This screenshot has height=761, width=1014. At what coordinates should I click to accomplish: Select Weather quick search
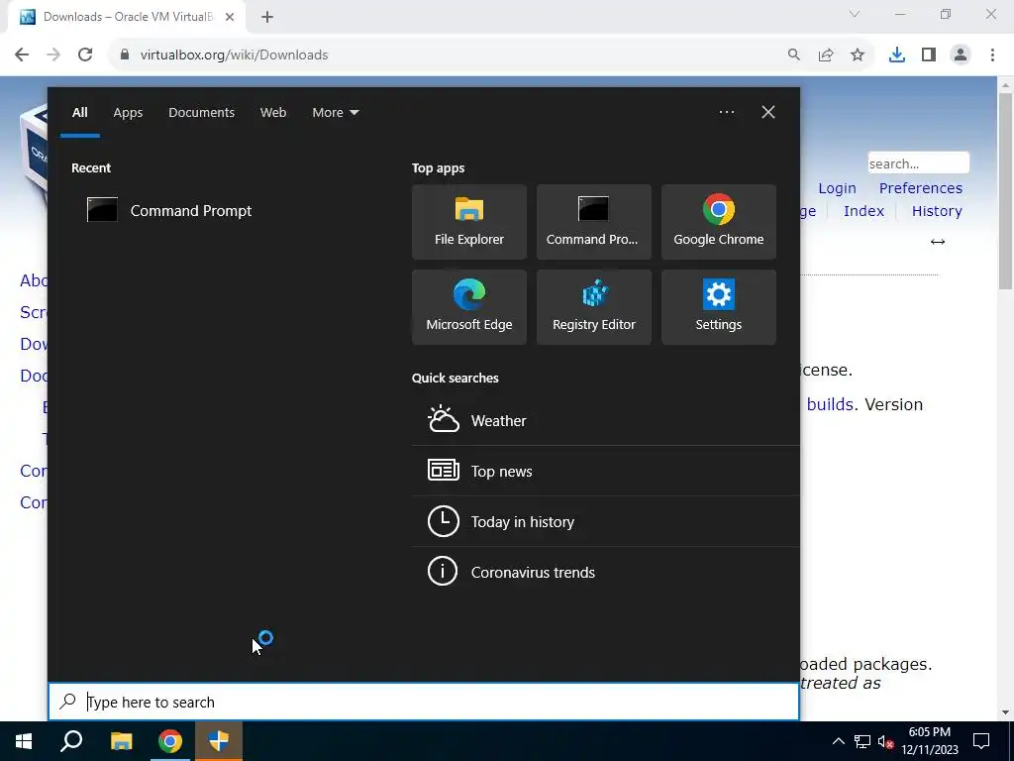click(x=605, y=420)
